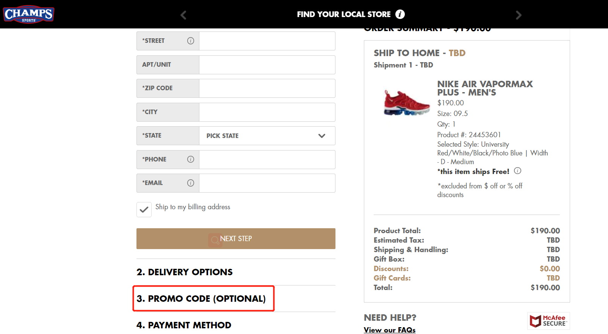Open the Pick State dropdown

click(x=267, y=136)
